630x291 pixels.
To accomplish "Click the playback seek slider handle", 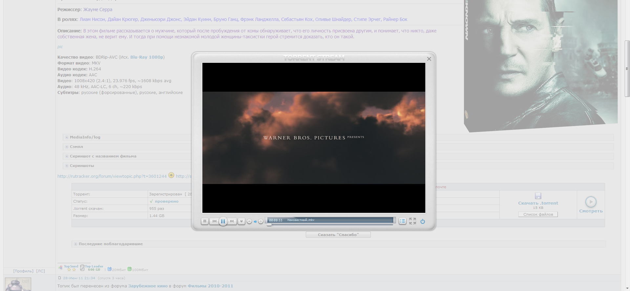I will 269,225.
